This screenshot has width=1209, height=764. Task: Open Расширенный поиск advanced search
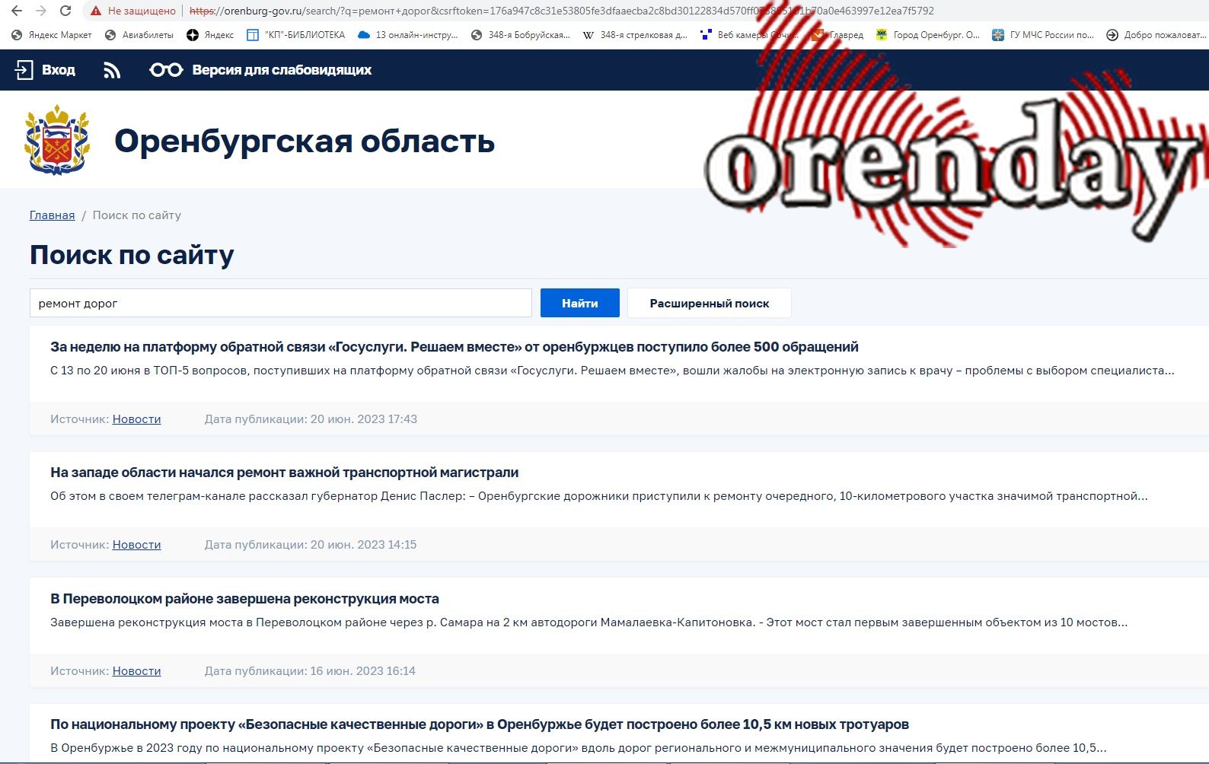click(x=709, y=303)
